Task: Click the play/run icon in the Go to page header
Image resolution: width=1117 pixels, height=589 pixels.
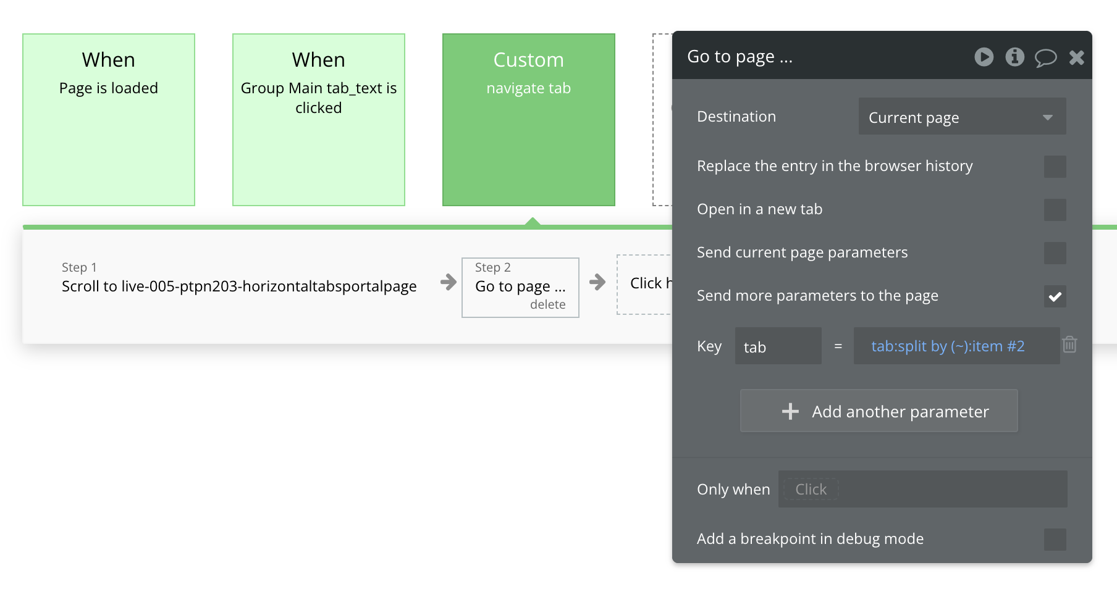Action: point(984,57)
